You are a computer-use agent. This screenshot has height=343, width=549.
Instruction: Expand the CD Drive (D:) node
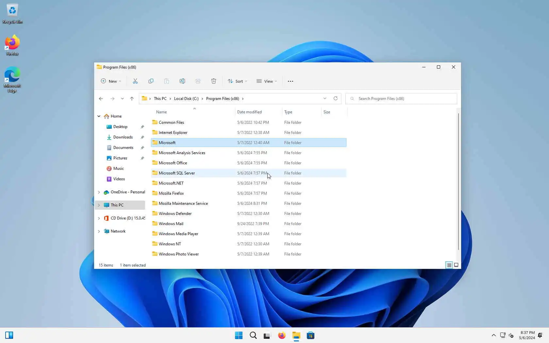coord(99,218)
